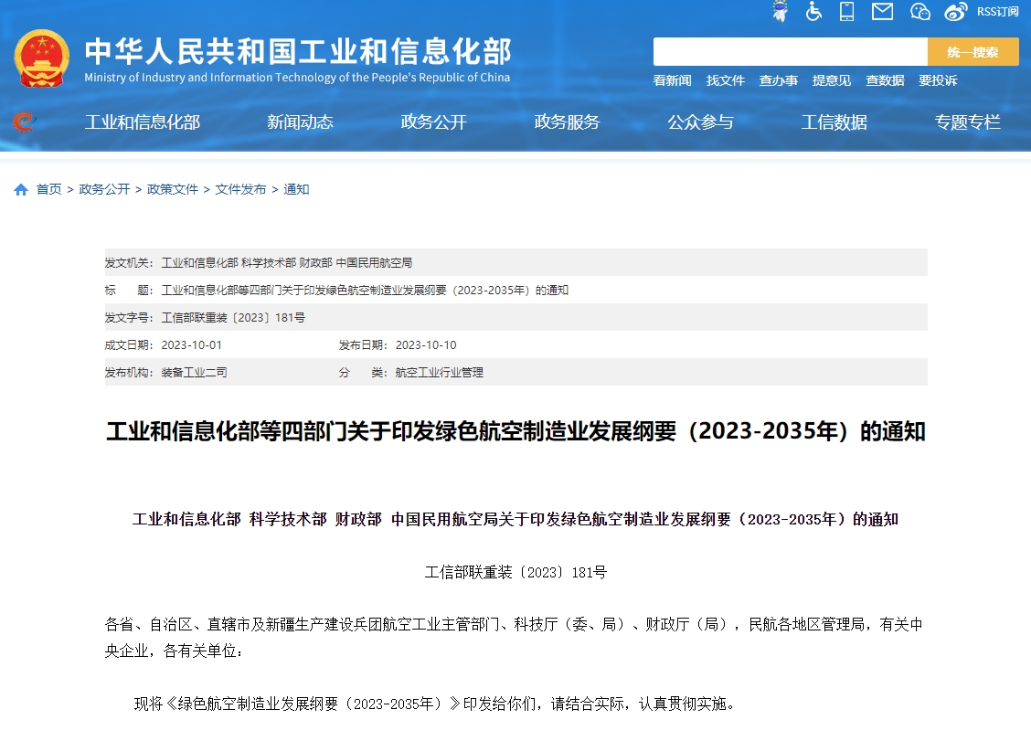Open the AI assistant robot icon
Screen dimensions: 1031x741
pyautogui.click(x=780, y=11)
